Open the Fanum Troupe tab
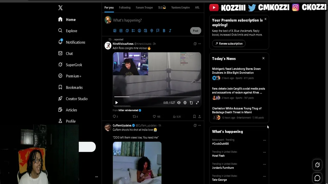328x184 pixels. [144, 8]
